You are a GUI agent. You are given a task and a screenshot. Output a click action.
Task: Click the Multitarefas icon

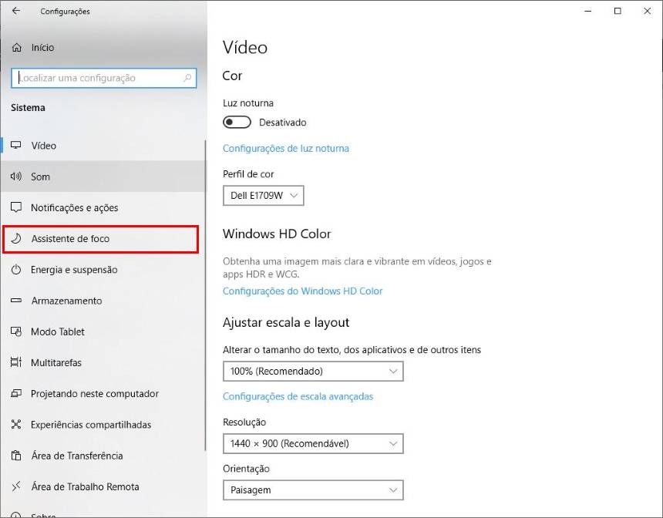[16, 362]
